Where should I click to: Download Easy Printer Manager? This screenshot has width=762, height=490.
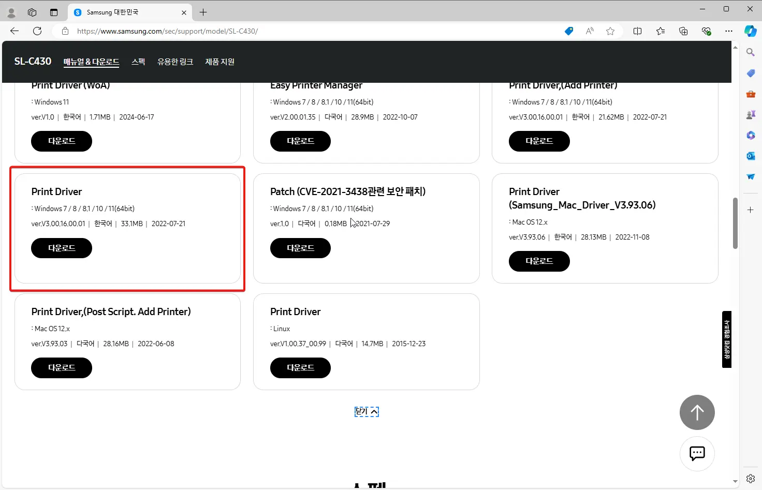click(x=300, y=141)
